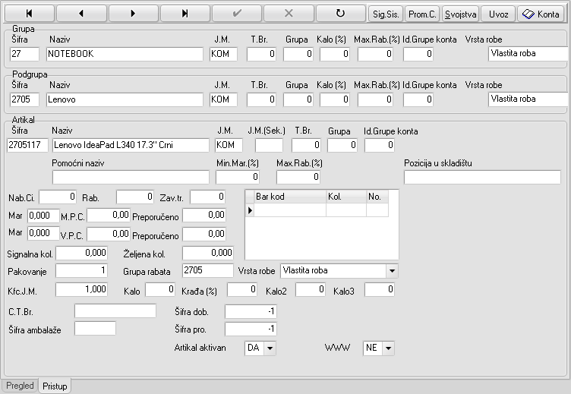The height and width of the screenshot is (394, 571).
Task: Click the bar code row indicator arrow
Action: point(250,210)
